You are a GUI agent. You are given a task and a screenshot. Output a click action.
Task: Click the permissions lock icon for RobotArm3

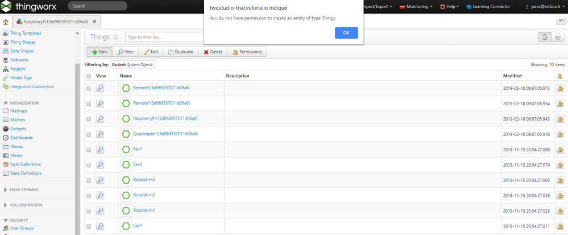tap(559, 180)
